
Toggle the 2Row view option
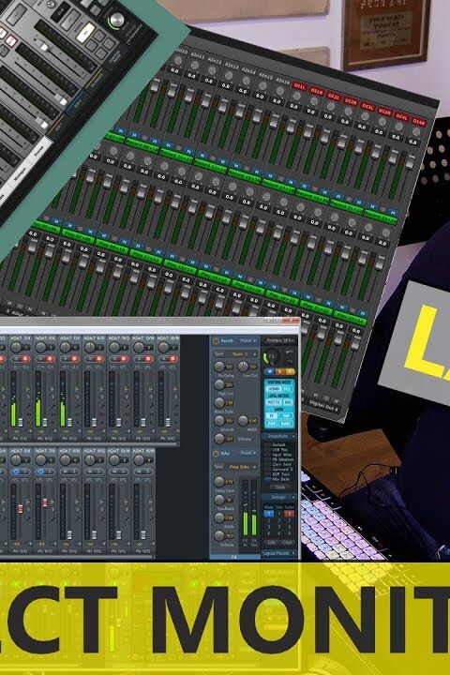(272, 424)
